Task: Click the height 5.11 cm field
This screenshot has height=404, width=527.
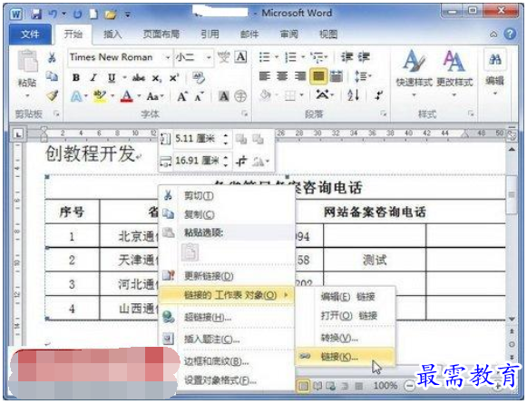Action: point(198,138)
